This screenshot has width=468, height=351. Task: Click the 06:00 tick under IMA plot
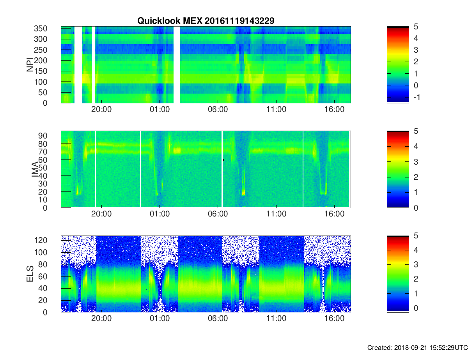click(x=218, y=214)
